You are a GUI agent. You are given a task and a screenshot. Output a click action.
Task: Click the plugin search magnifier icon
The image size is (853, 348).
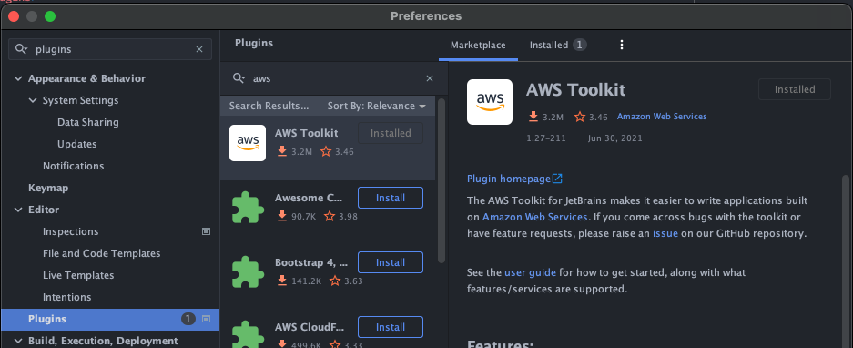pyautogui.click(x=239, y=78)
